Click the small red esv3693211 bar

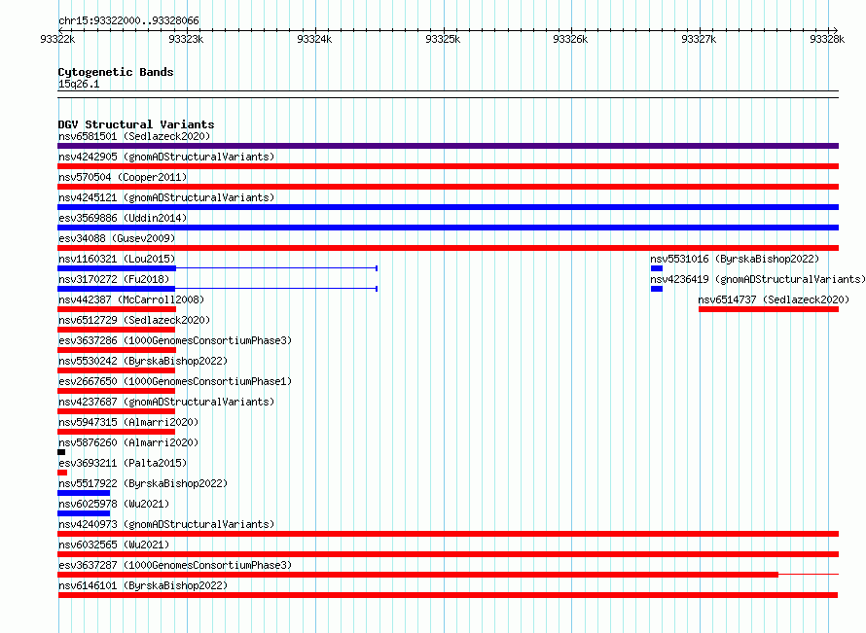point(62,473)
